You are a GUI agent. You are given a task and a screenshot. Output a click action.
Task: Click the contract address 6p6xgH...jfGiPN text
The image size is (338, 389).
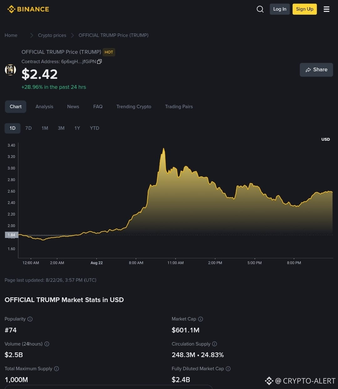click(x=79, y=62)
